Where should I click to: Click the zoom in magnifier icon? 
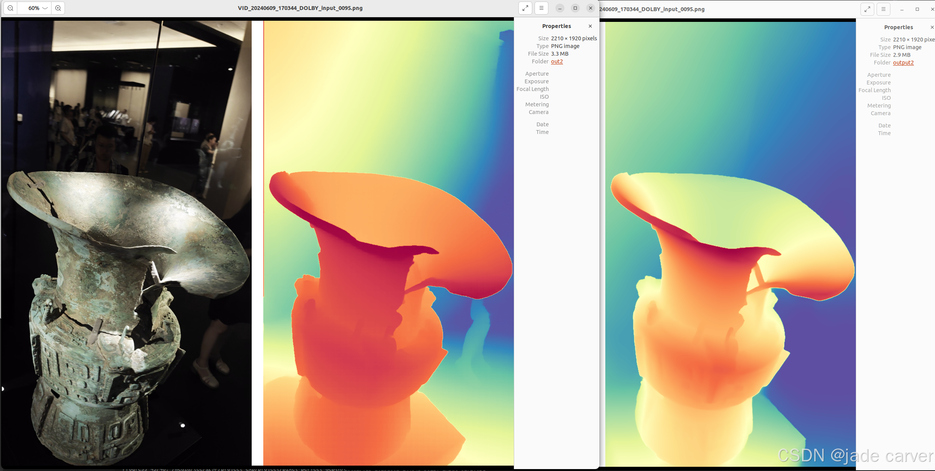click(58, 8)
